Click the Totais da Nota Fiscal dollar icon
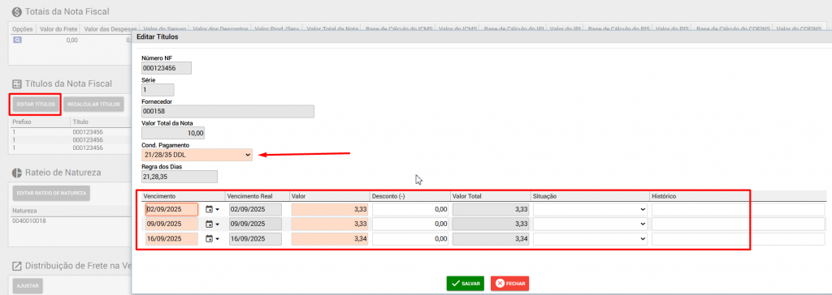832x295 pixels. coord(16,11)
